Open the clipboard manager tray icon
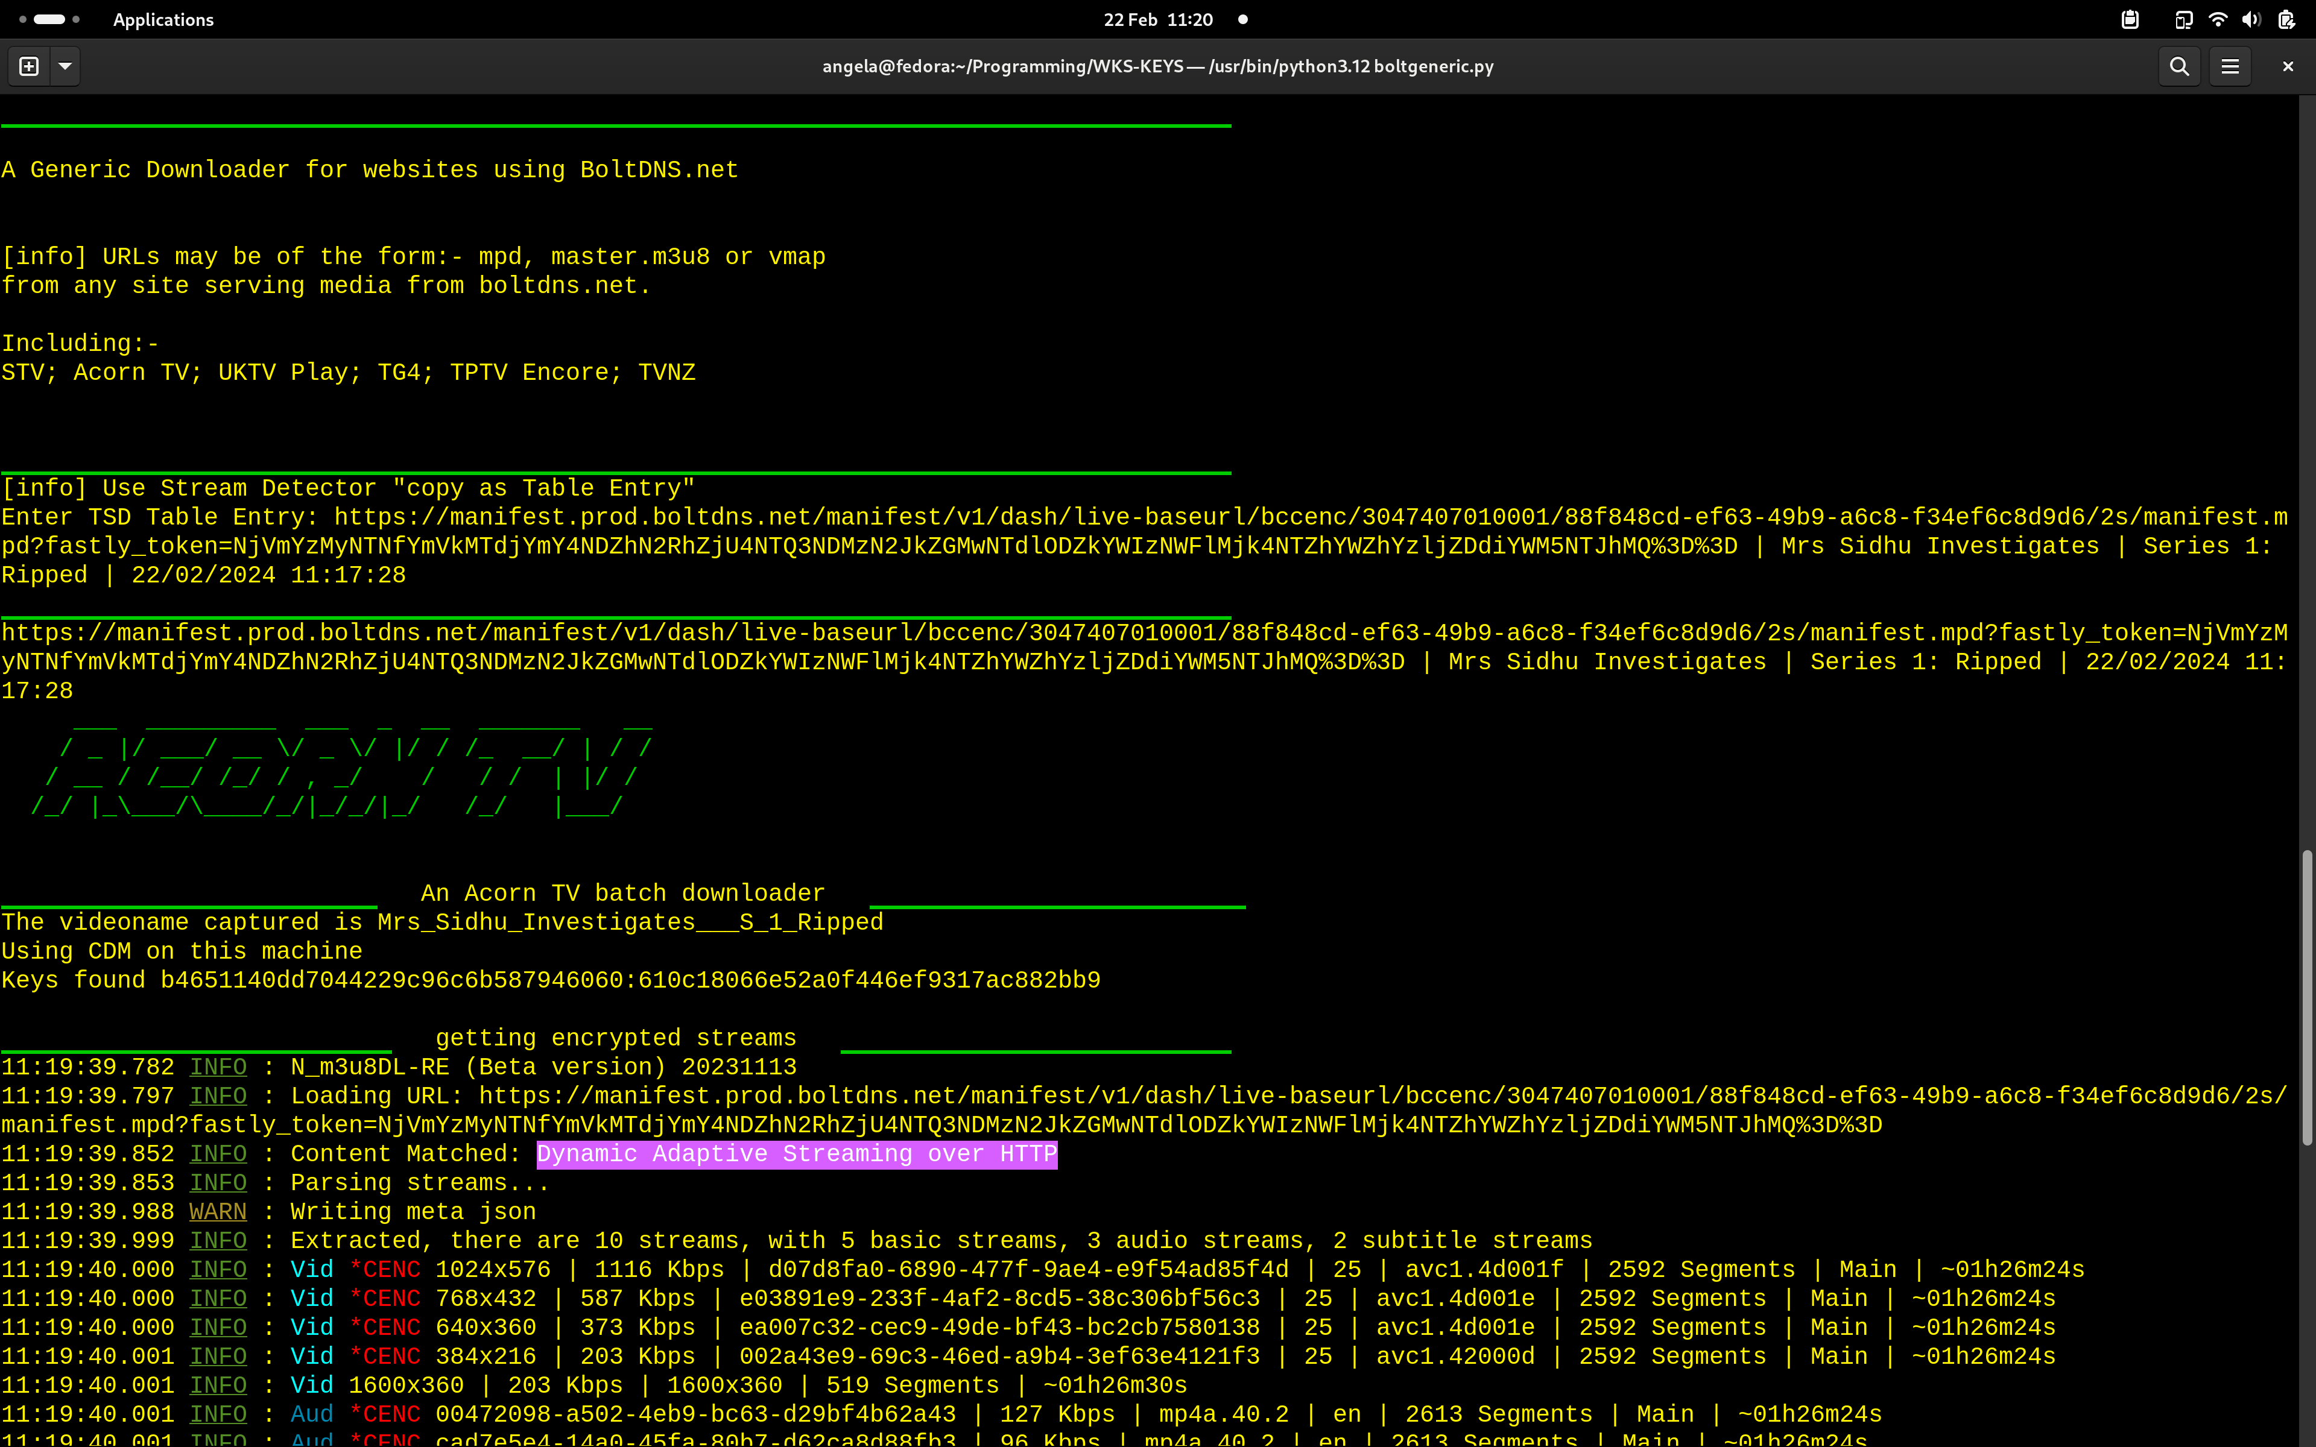 coord(2130,19)
